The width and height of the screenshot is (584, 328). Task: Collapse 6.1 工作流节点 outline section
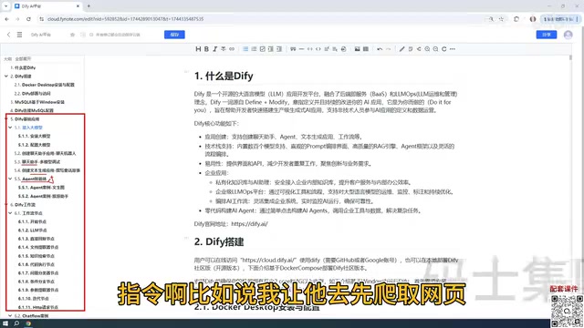(10, 213)
